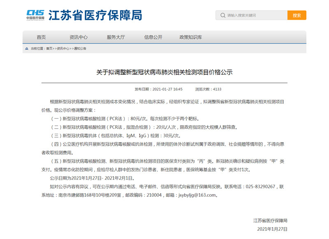Click 通知公告 in the breadcrumb trail
The width and height of the screenshot is (329, 239).
click(x=80, y=48)
